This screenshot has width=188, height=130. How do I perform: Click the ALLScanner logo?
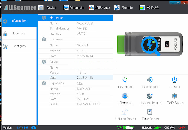point(20,8)
